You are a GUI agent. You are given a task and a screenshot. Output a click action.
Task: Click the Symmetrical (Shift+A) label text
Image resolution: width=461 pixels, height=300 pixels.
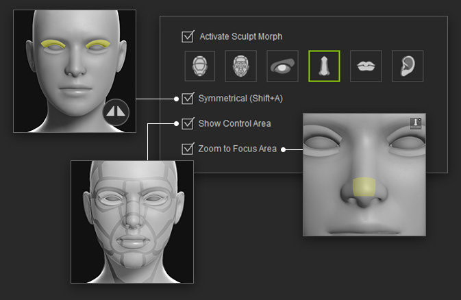click(240, 98)
